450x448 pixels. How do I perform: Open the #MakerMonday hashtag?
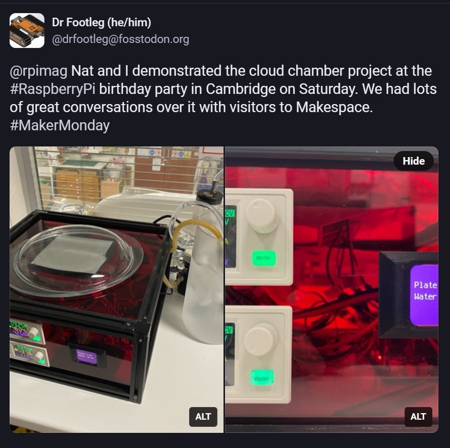pyautogui.click(x=60, y=125)
